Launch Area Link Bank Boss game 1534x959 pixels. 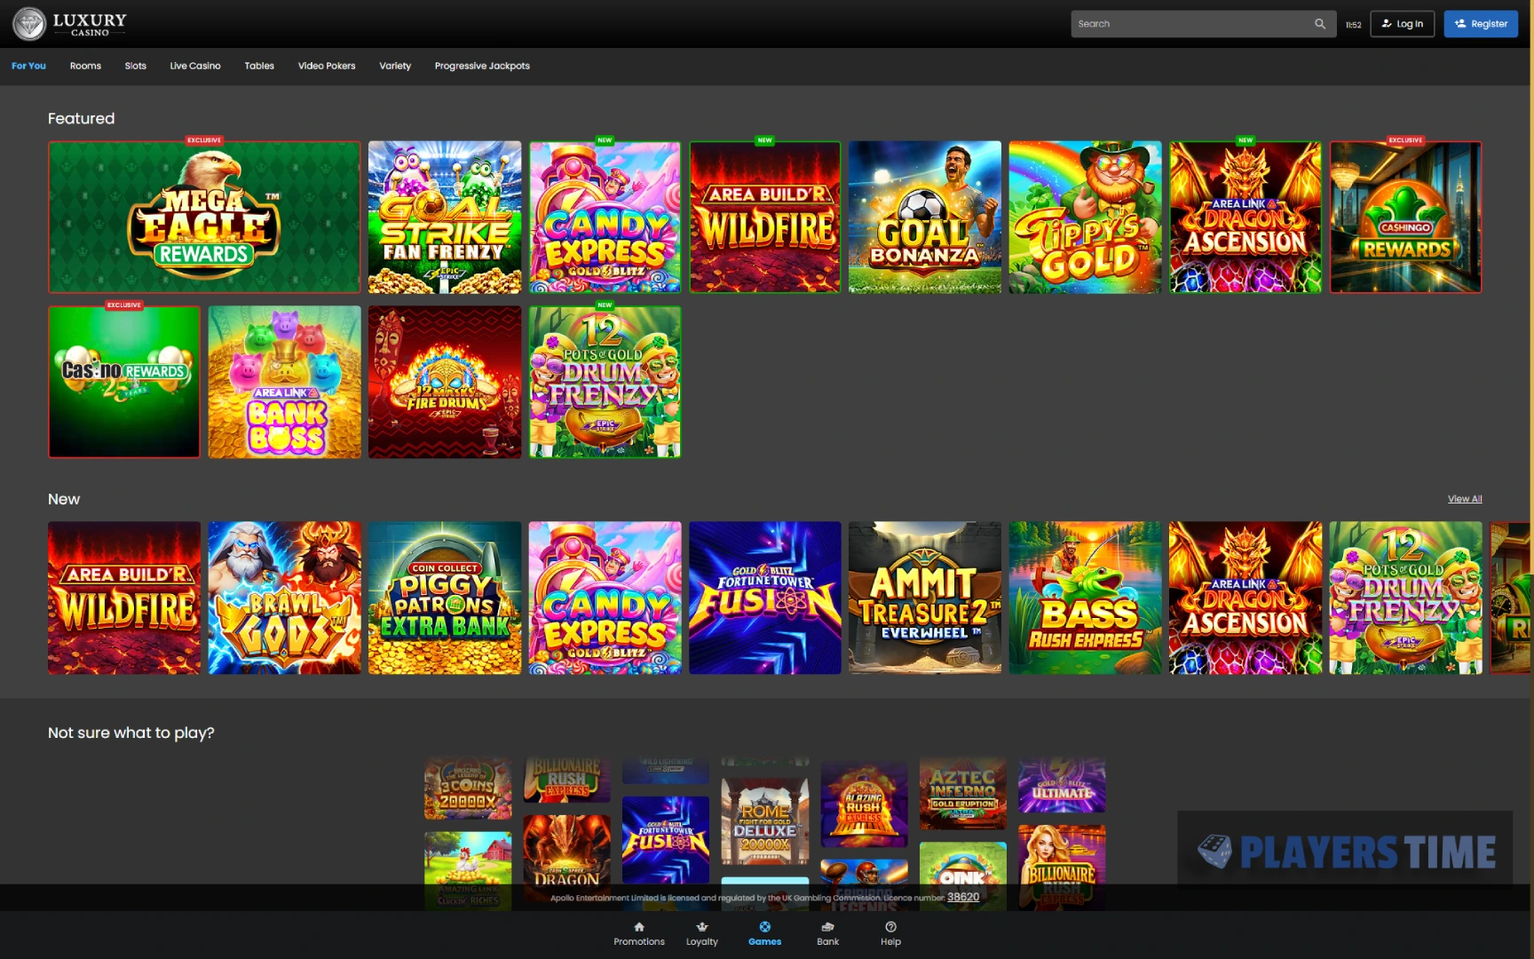tap(285, 382)
